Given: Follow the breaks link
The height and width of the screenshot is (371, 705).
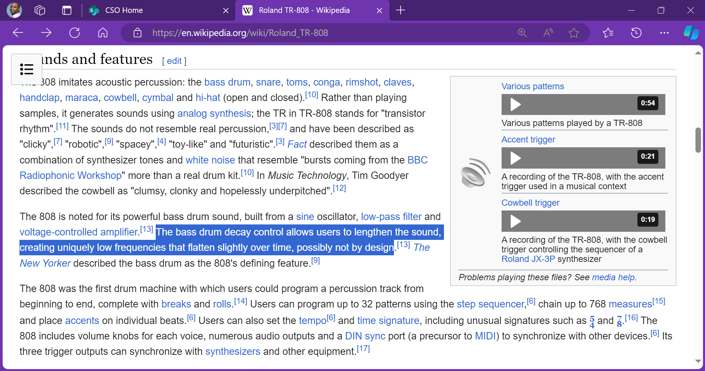Looking at the screenshot, I should click(176, 304).
